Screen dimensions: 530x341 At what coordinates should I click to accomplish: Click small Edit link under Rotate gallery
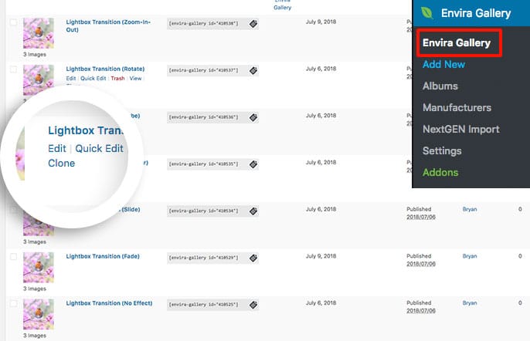pyautogui.click(x=71, y=79)
